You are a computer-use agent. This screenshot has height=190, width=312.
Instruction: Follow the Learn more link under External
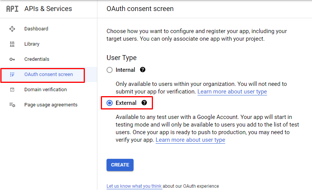(x=190, y=140)
